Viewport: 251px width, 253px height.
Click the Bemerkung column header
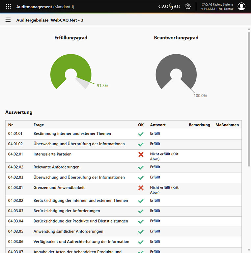[199, 125]
